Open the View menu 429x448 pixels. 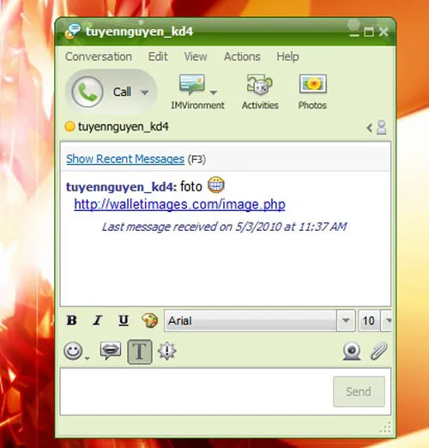coord(196,57)
